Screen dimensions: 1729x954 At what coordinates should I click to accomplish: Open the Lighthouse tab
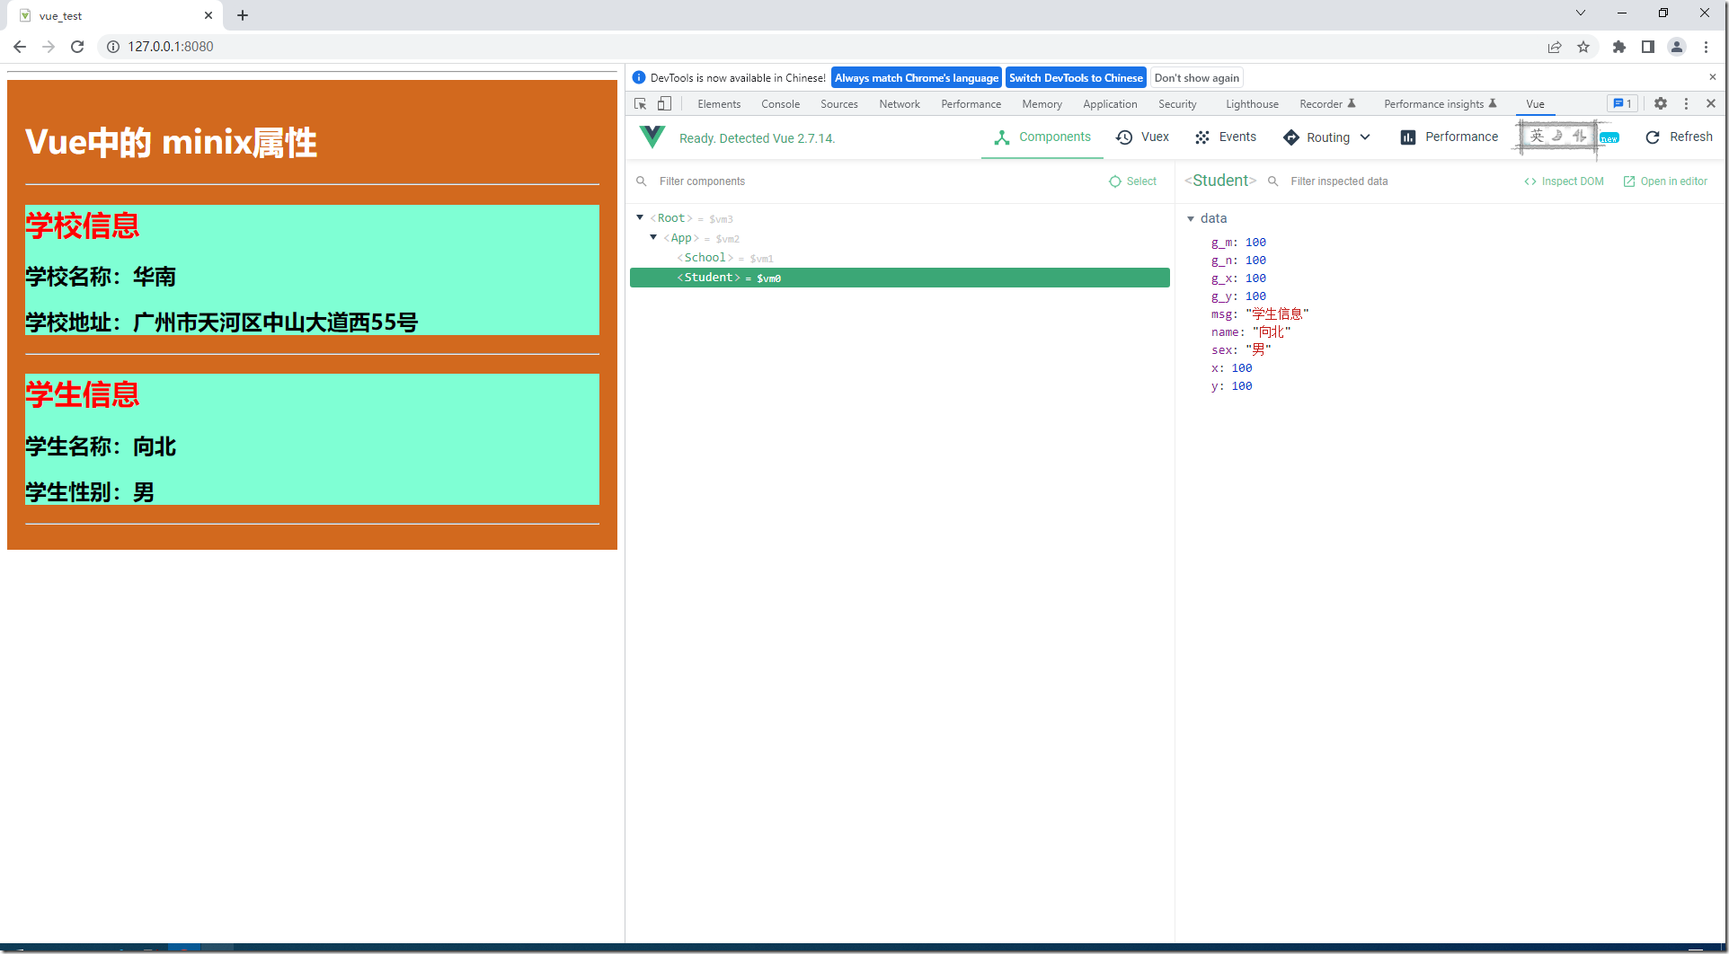[1252, 104]
